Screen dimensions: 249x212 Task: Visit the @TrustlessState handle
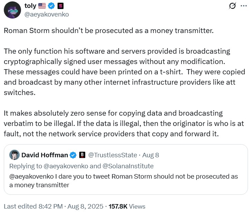pyautogui.click(x=112, y=155)
